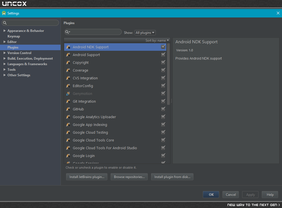Image resolution: width=282 pixels, height=208 pixels.
Task: Click the Google Analytics Uploader plugin icon
Action: pos(68,117)
